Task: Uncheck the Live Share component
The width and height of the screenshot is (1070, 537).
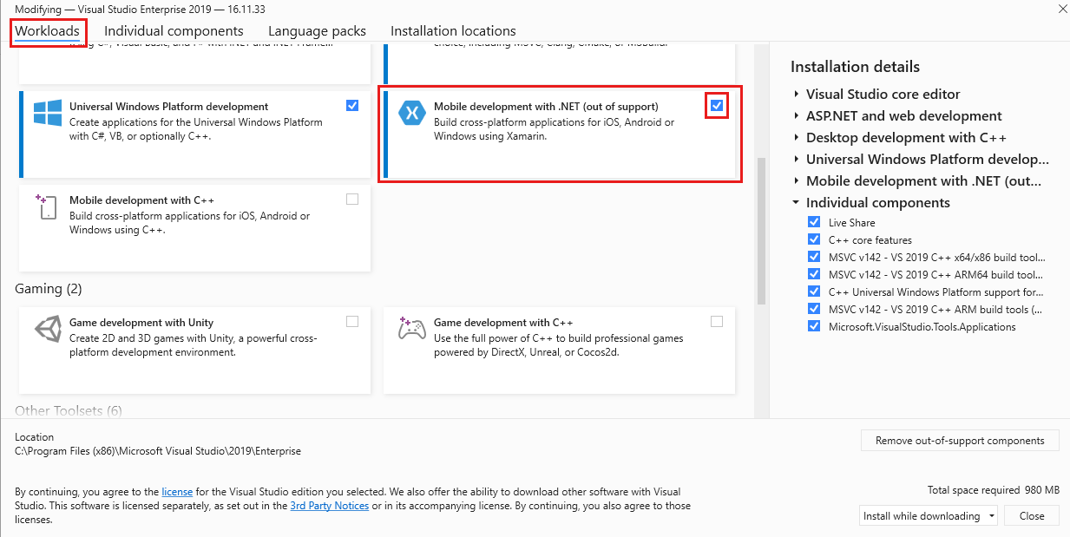Action: 814,223
